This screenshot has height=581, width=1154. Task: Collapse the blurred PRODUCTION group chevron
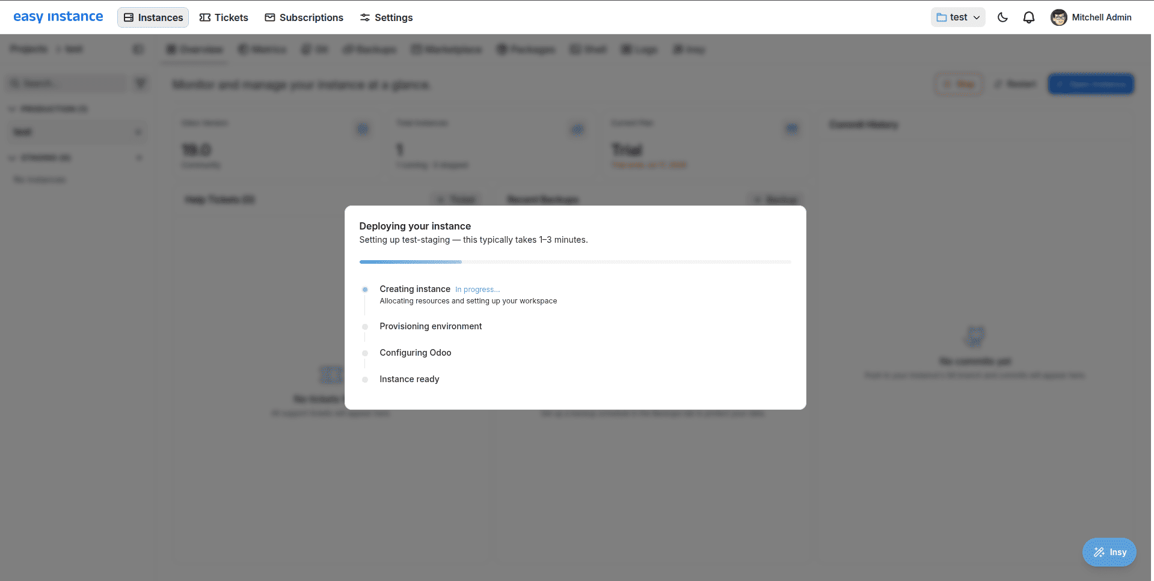coord(12,109)
